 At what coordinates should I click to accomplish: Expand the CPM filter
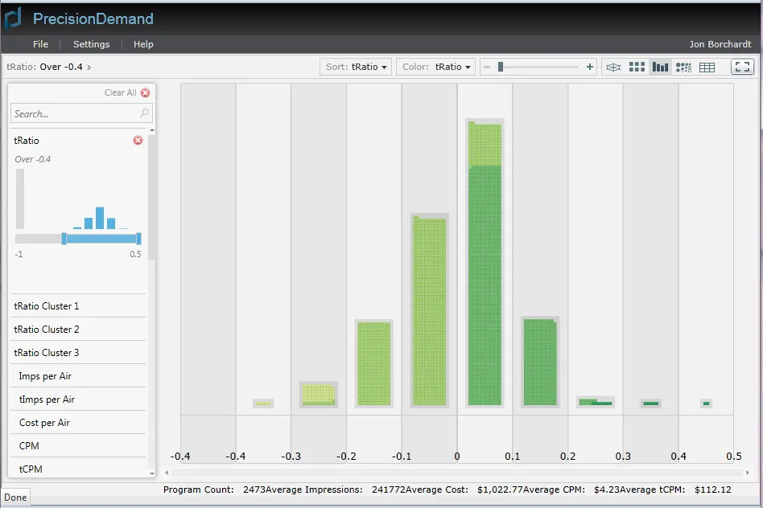[78, 446]
